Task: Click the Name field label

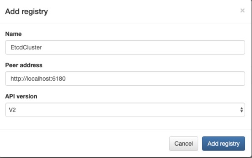Action: tap(14, 34)
